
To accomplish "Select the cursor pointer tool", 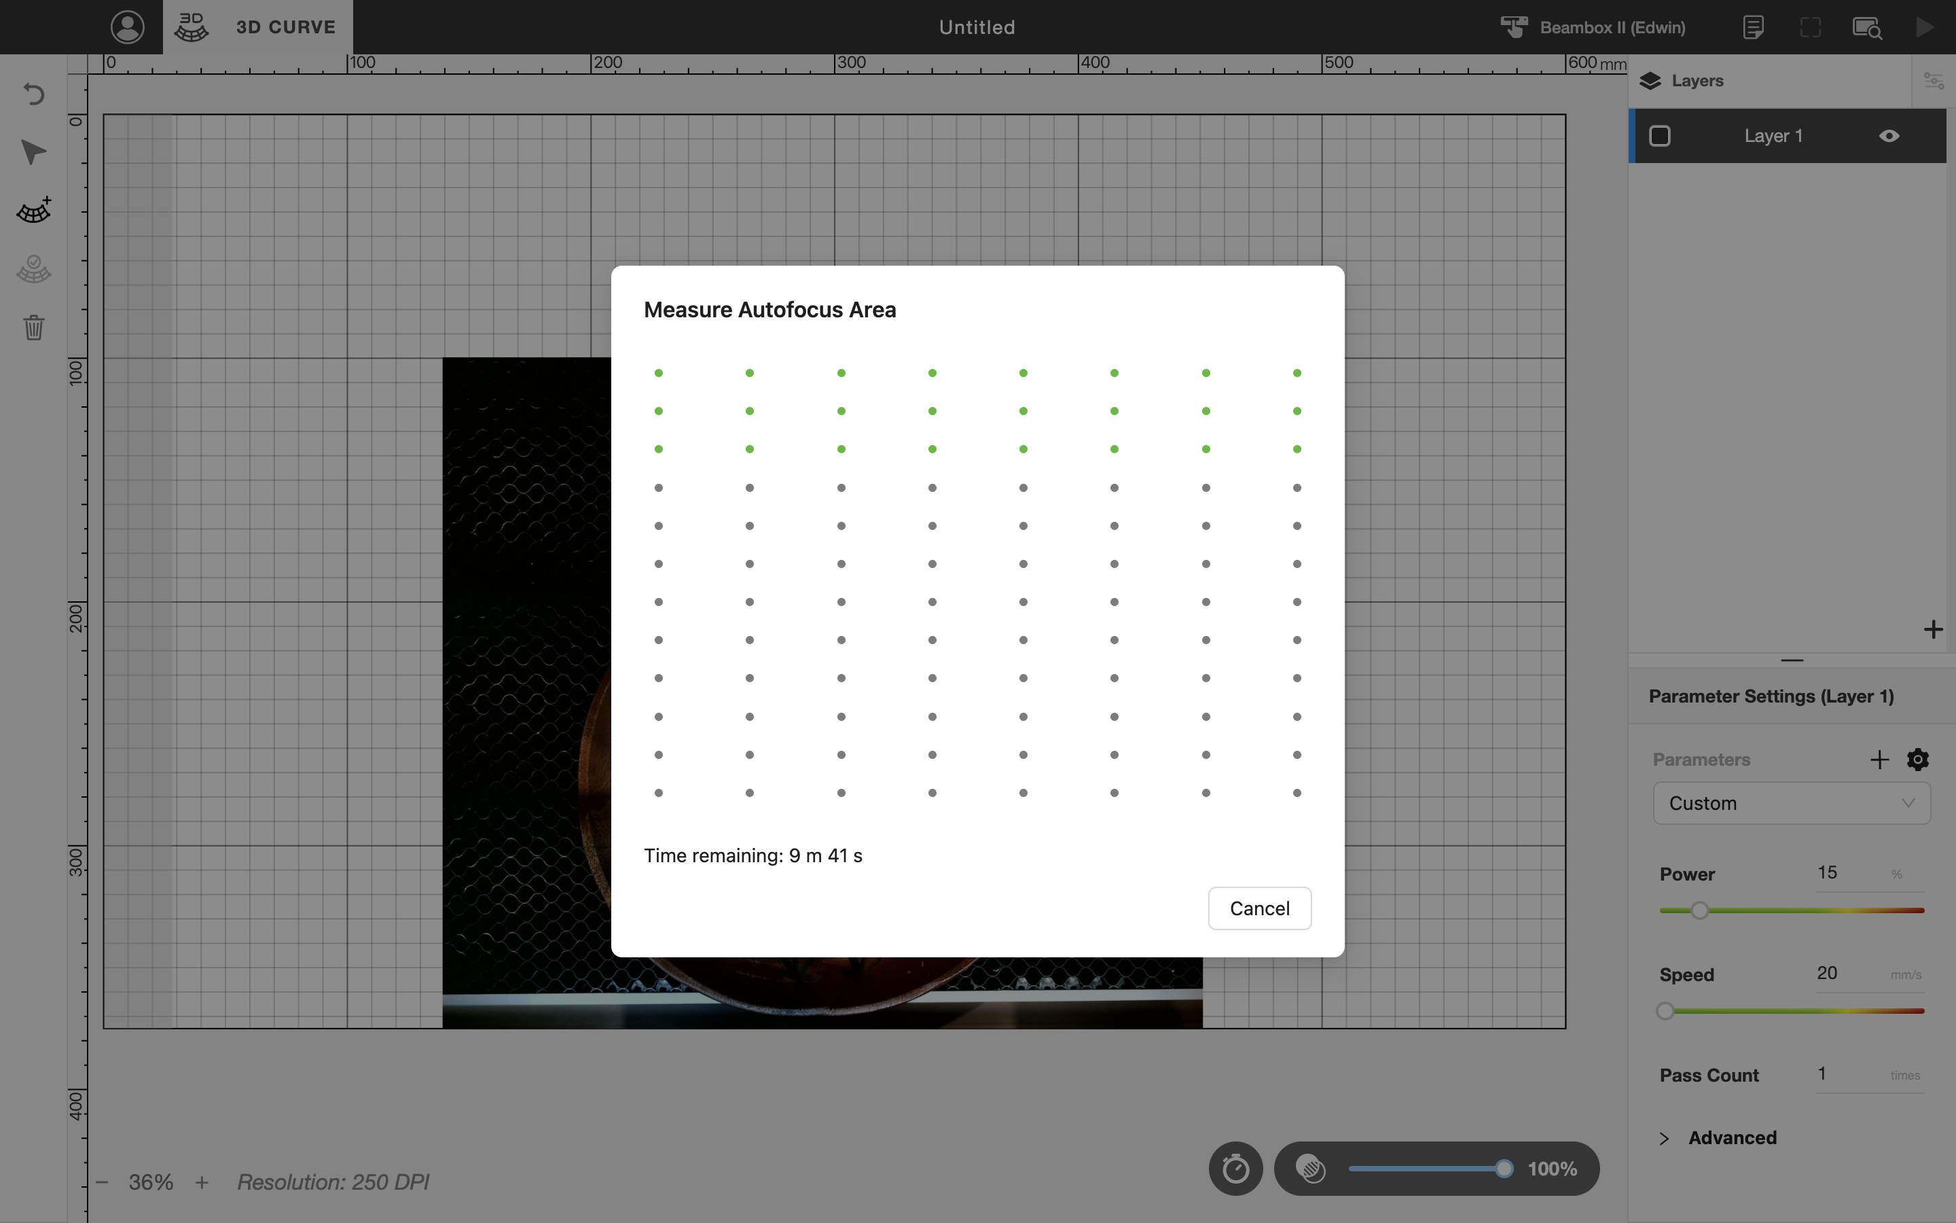I will click(x=33, y=152).
